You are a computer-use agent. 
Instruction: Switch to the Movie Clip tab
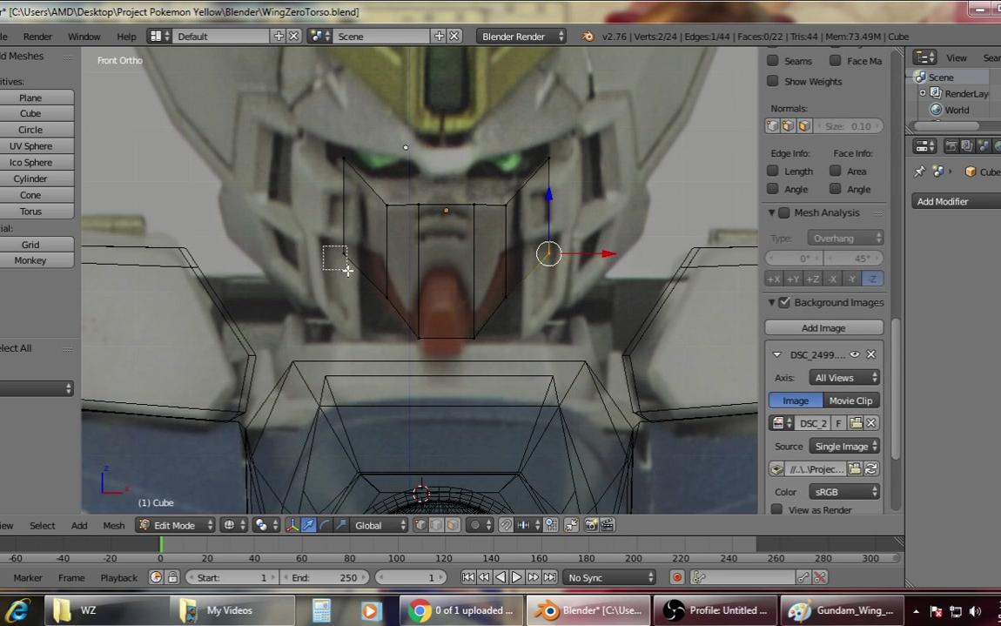pos(850,401)
